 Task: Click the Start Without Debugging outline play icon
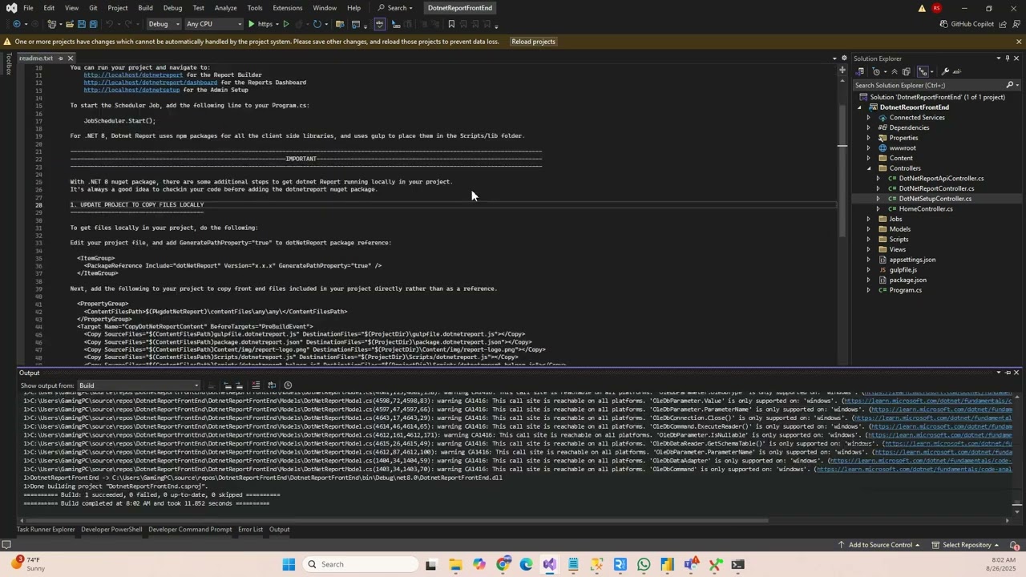pyautogui.click(x=286, y=24)
